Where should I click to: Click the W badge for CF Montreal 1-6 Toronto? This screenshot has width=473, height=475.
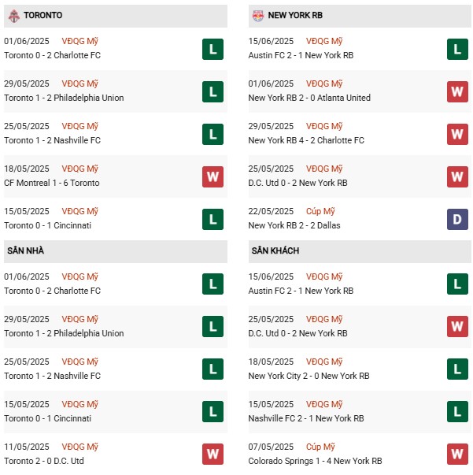(x=212, y=176)
